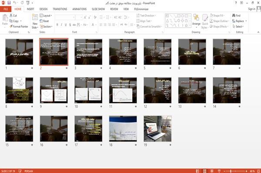
Task: Click the Bold formatting button
Action: 57,25
